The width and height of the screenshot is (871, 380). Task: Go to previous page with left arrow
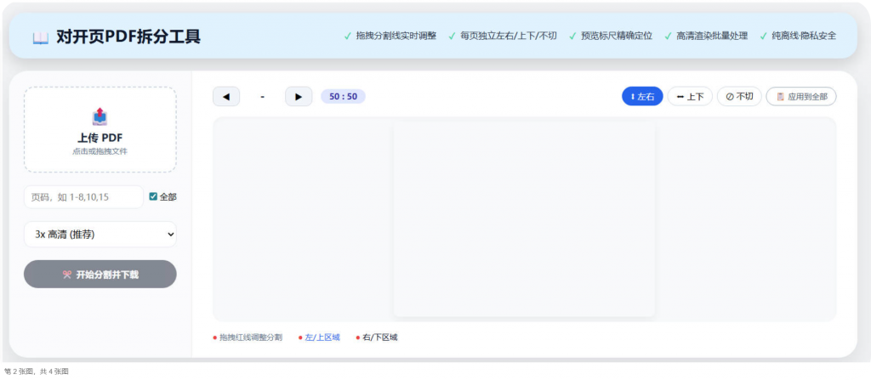pos(226,97)
